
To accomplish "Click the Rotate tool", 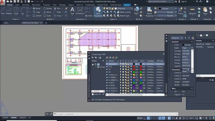I will pyautogui.click(x=48, y=8).
